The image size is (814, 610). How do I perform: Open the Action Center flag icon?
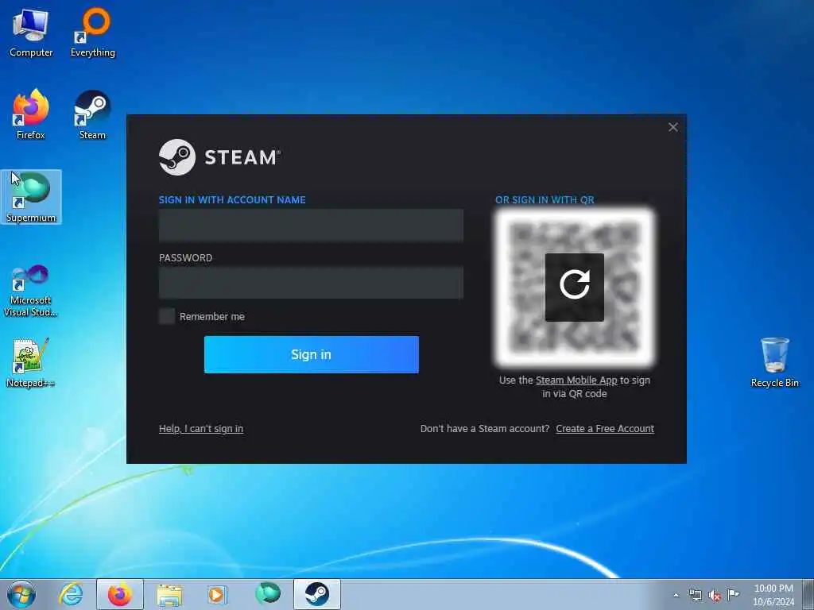pos(733,594)
